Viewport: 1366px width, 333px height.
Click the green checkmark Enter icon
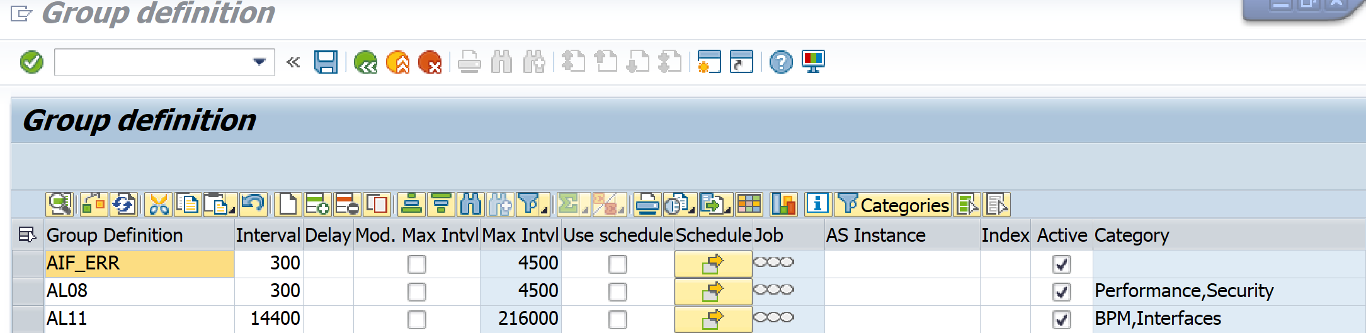coord(31,62)
